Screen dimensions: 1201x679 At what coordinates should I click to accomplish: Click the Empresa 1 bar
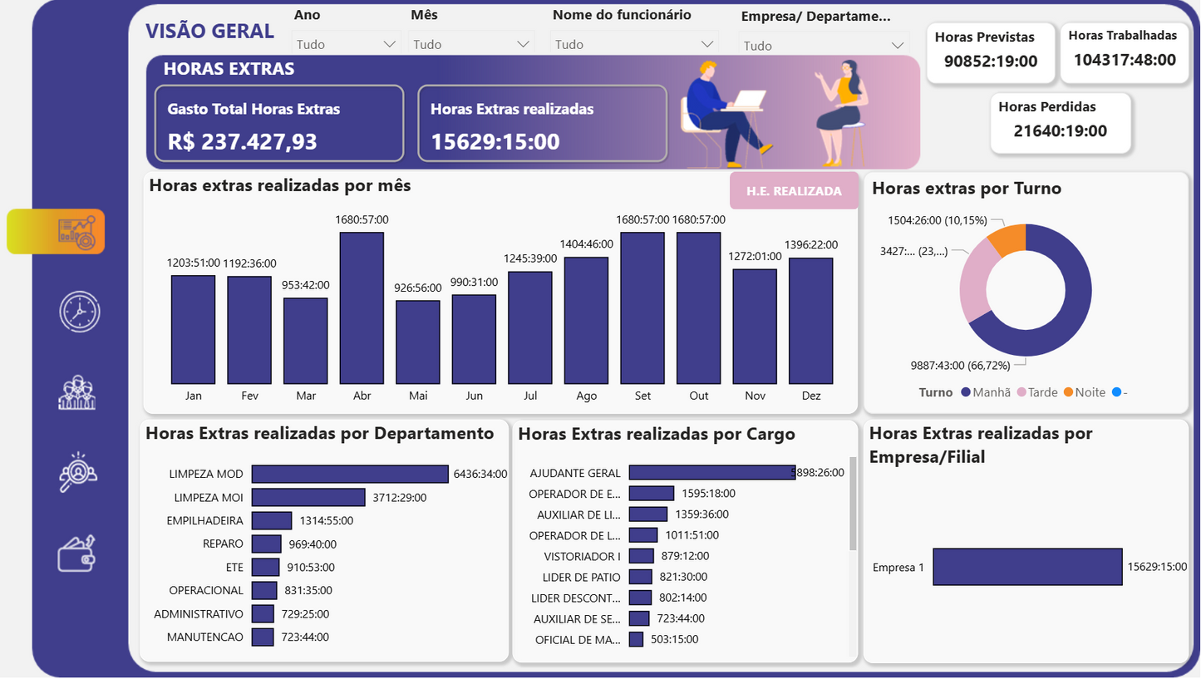1027,566
